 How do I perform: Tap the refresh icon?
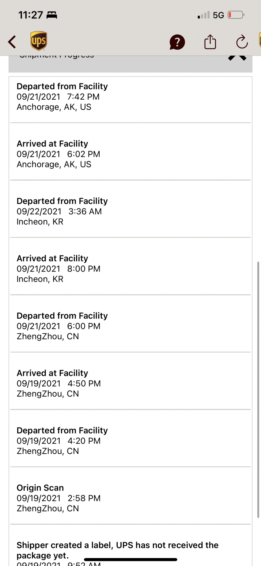pyautogui.click(x=242, y=42)
